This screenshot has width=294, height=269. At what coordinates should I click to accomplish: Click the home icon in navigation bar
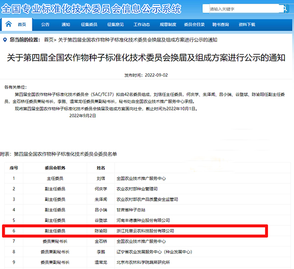[x=8, y=23]
